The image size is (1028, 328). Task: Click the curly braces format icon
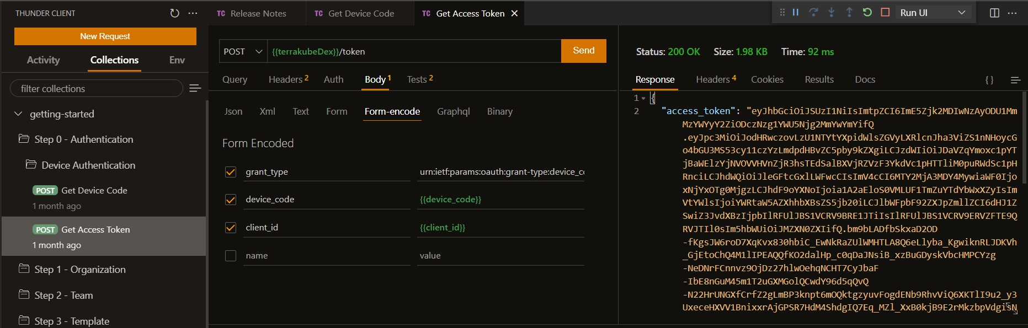click(x=989, y=80)
